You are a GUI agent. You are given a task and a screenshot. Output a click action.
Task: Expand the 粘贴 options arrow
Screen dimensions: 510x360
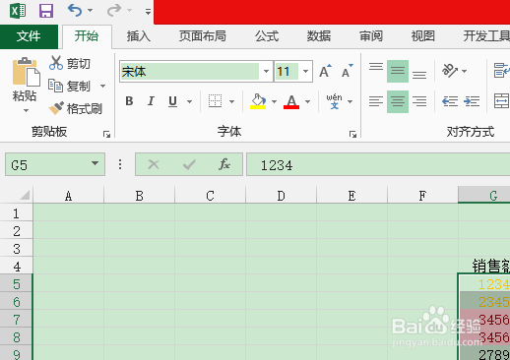26,110
